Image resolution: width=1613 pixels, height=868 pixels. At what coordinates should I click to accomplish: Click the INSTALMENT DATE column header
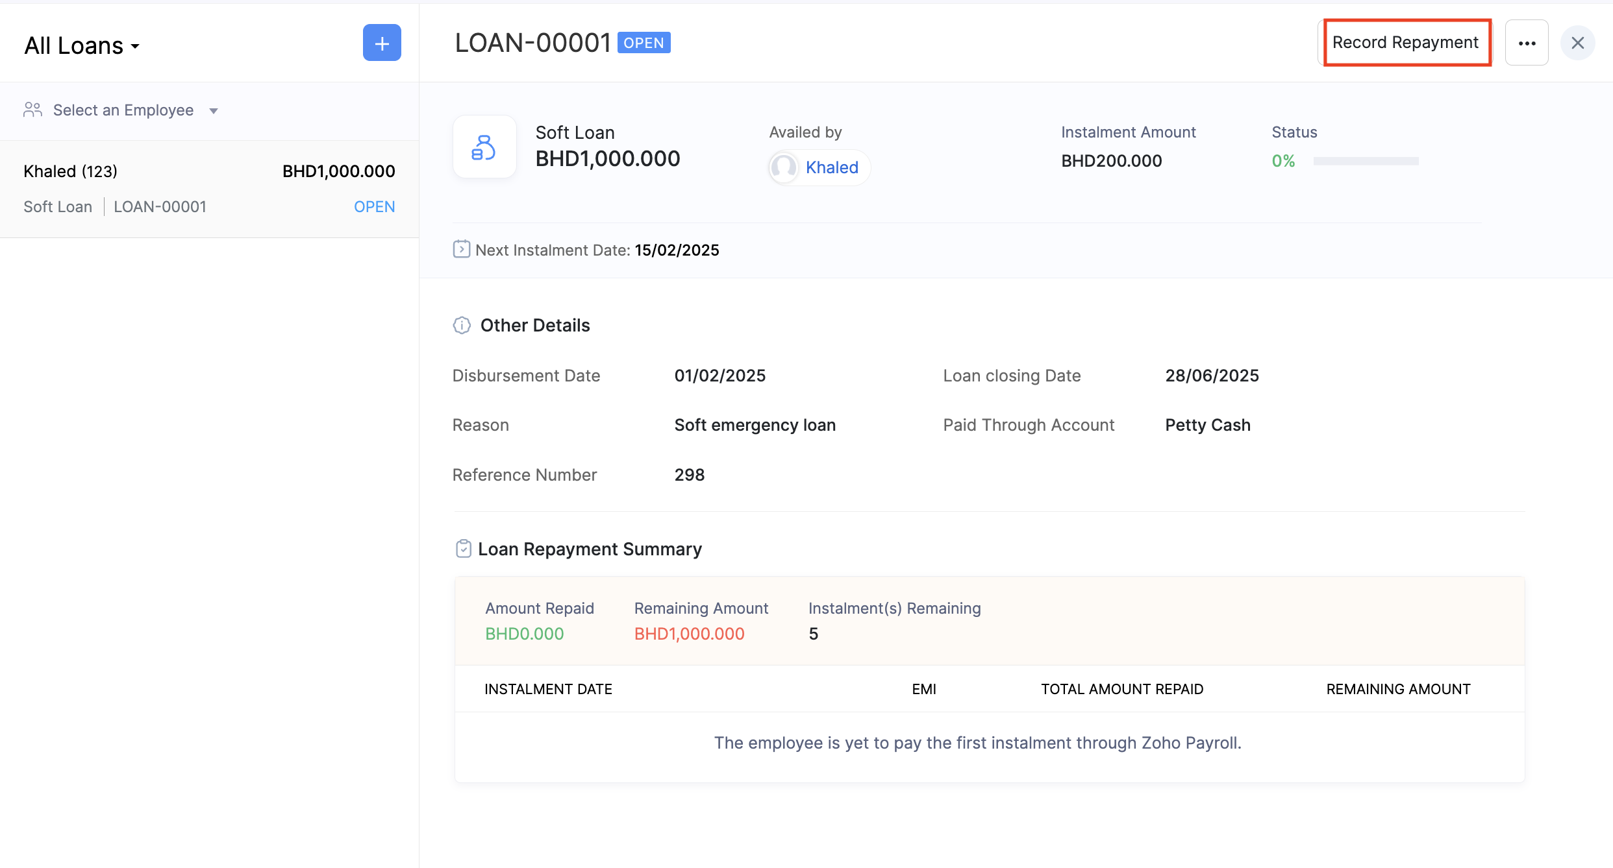(x=547, y=688)
